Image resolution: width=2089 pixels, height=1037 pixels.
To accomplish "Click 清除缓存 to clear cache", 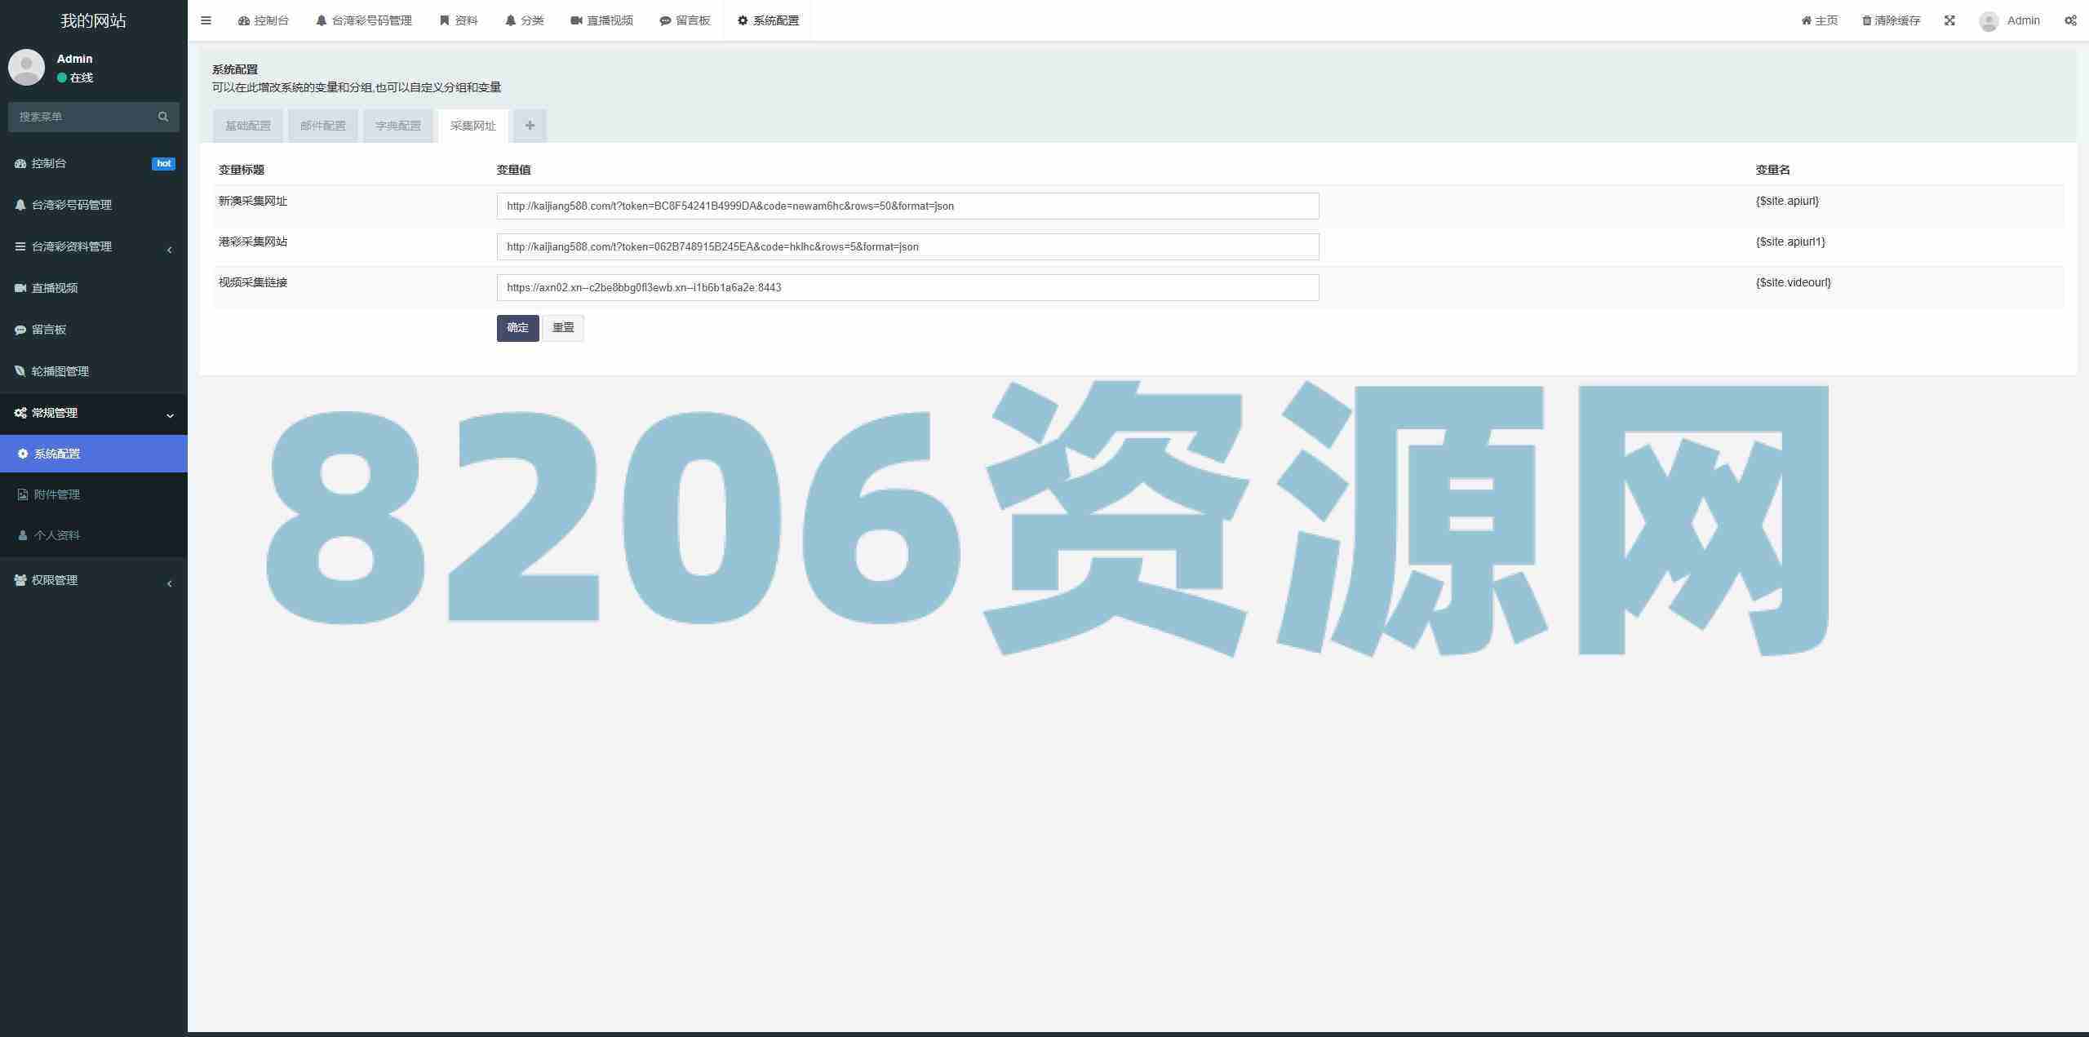I will tap(1891, 20).
